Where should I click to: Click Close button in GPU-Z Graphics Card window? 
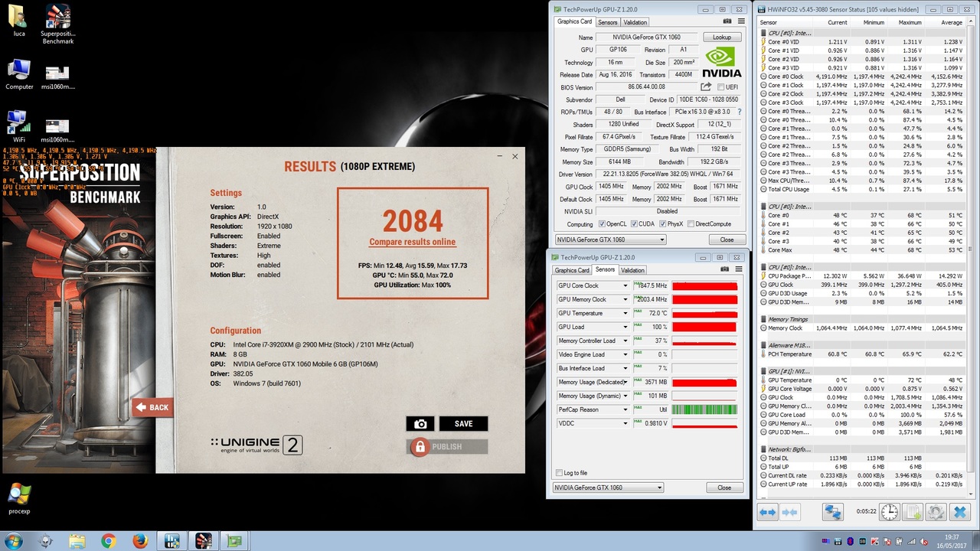(x=726, y=240)
